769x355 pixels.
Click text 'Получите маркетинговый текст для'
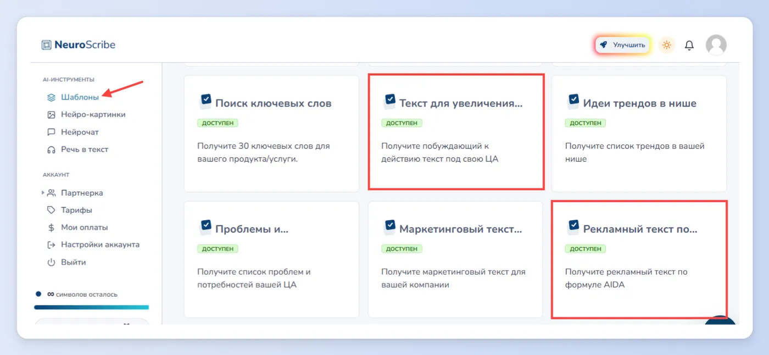pos(453,271)
